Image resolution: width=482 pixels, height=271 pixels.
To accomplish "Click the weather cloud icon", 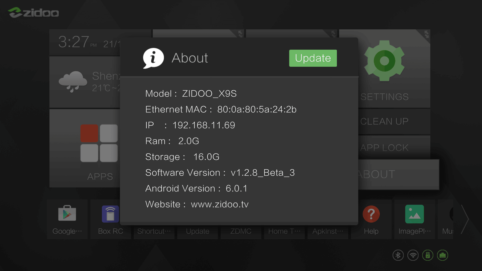I will coord(73,82).
